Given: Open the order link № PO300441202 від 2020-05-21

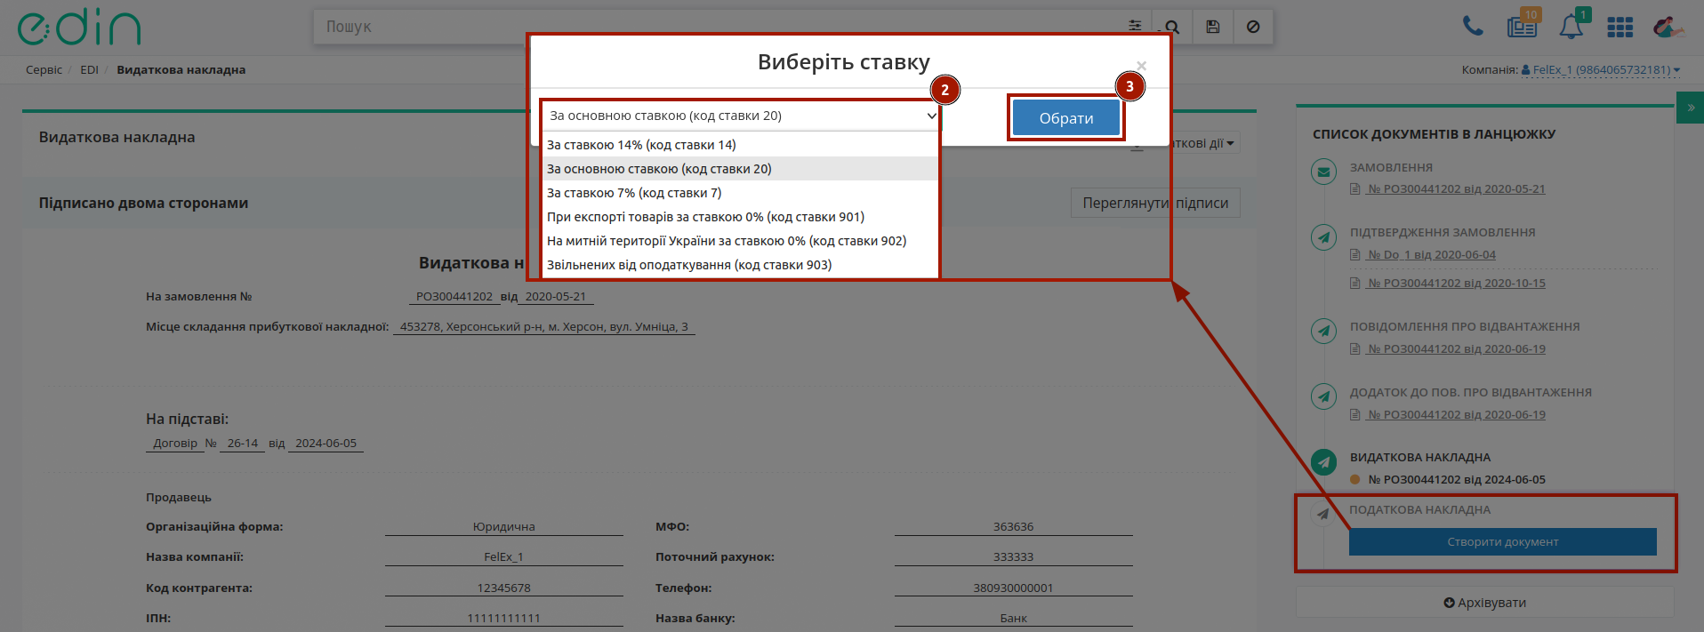Looking at the screenshot, I should pyautogui.click(x=1456, y=189).
